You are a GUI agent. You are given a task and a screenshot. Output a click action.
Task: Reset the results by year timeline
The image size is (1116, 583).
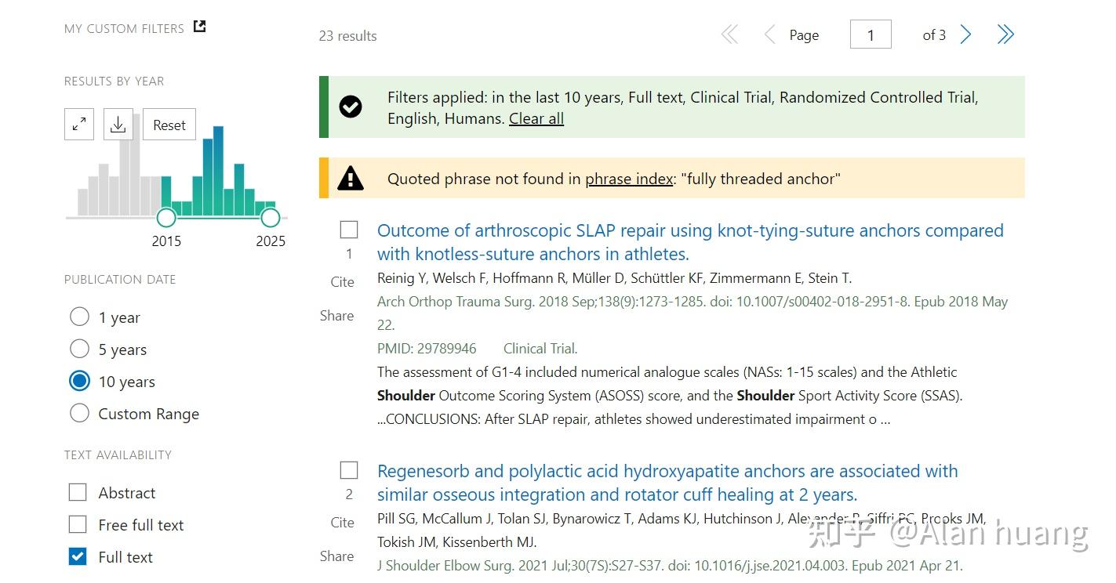pyautogui.click(x=169, y=125)
